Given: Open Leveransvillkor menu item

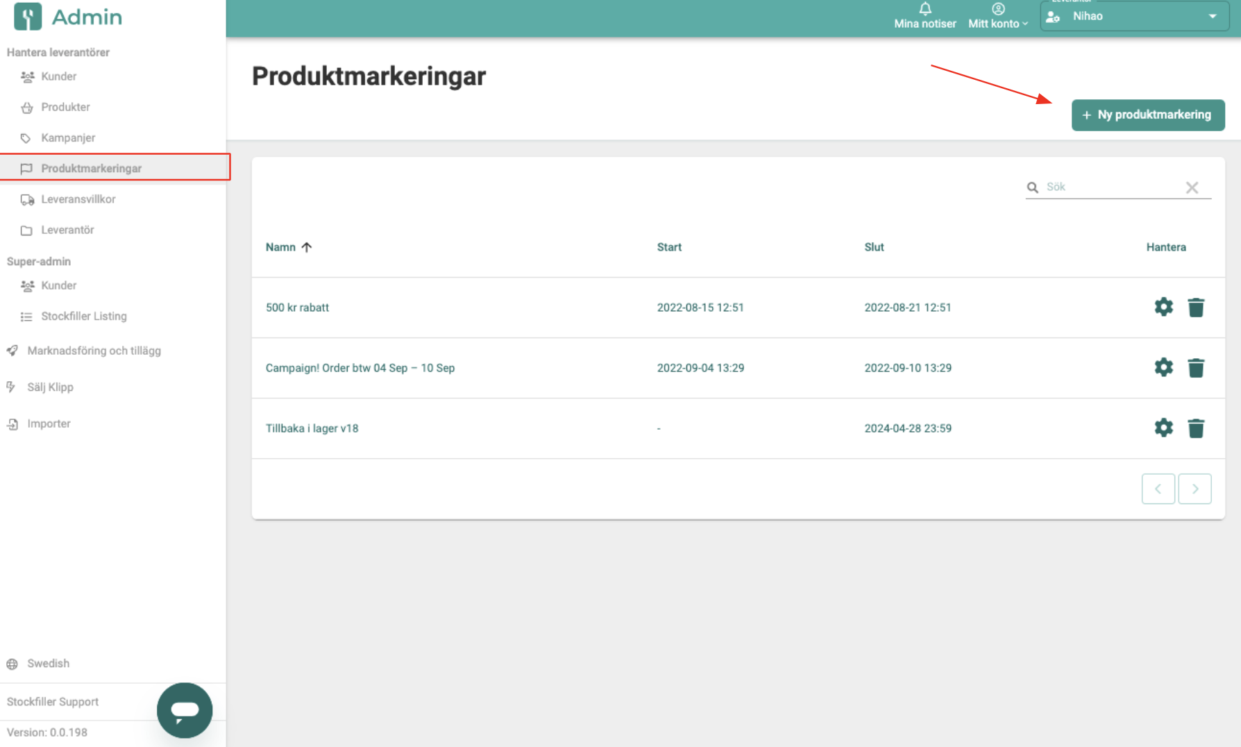Looking at the screenshot, I should pos(78,199).
